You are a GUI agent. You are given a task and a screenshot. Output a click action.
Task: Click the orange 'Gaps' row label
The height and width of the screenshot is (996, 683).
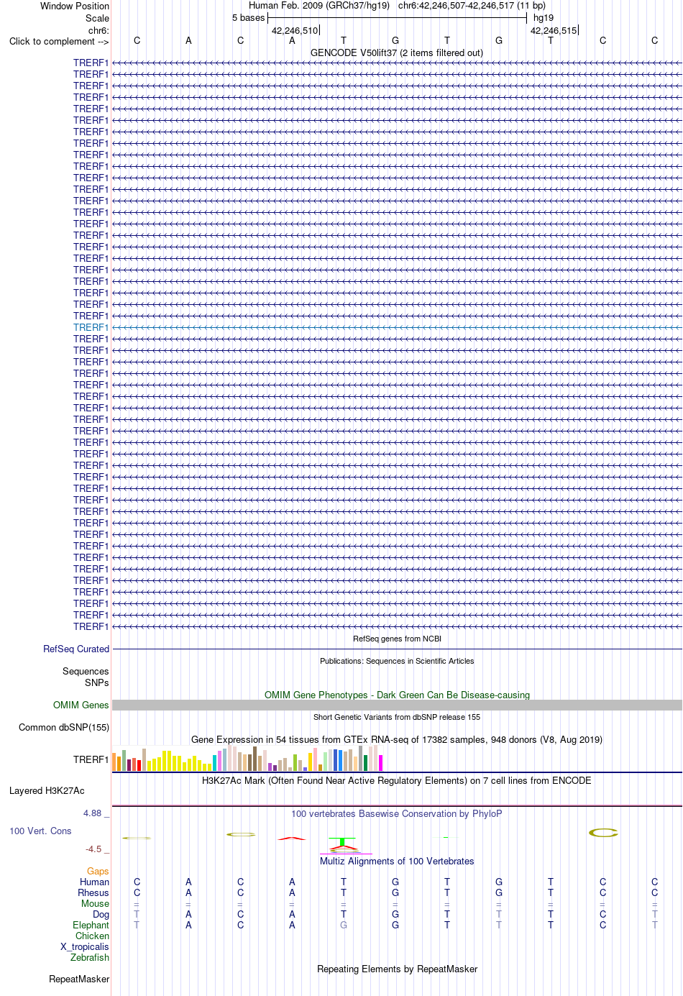[98, 871]
